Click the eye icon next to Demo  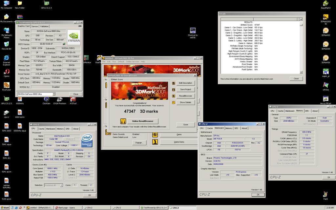[x=155, y=135]
